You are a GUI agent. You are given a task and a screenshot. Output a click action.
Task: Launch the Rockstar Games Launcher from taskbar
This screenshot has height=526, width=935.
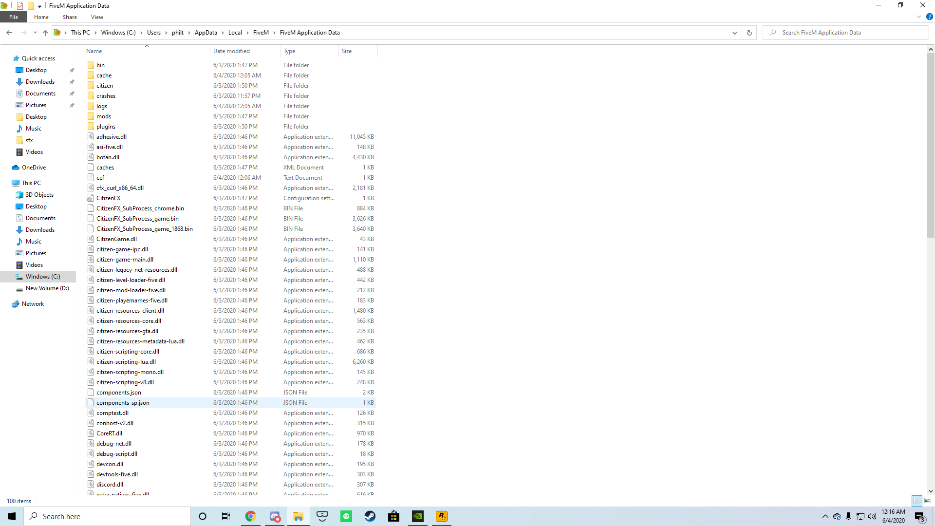tap(441, 516)
